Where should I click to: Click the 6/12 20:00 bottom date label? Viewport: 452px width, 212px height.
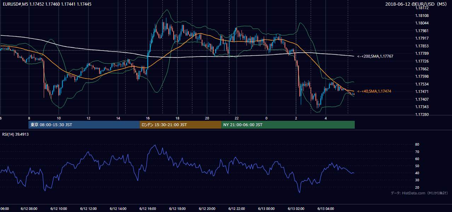coord(207,209)
